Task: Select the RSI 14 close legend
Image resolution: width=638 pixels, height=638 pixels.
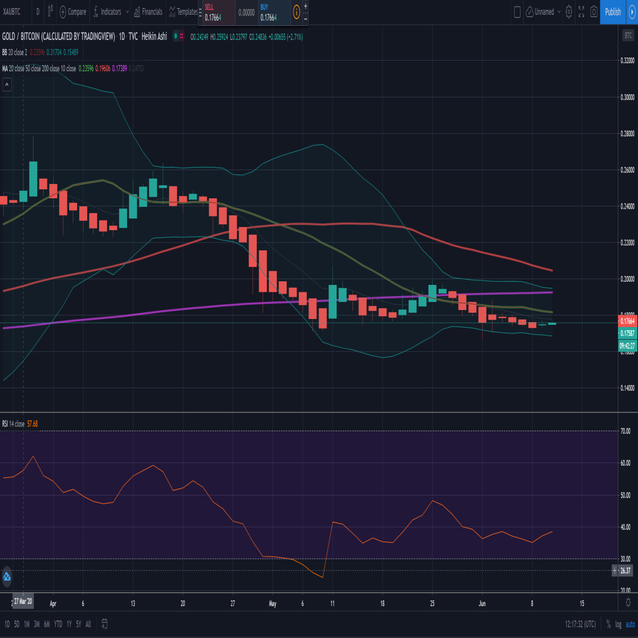Action: tap(13, 424)
